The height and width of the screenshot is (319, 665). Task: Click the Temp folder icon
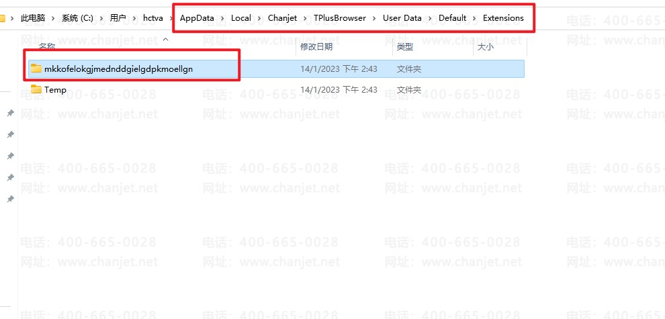tap(36, 89)
